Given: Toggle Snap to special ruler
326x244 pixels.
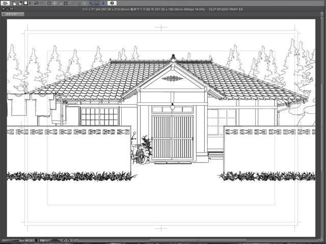Looking at the screenshot, I should click(x=97, y=4).
